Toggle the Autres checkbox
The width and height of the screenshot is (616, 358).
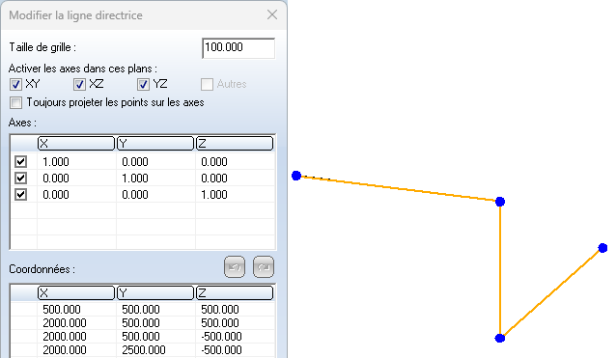[x=207, y=84]
